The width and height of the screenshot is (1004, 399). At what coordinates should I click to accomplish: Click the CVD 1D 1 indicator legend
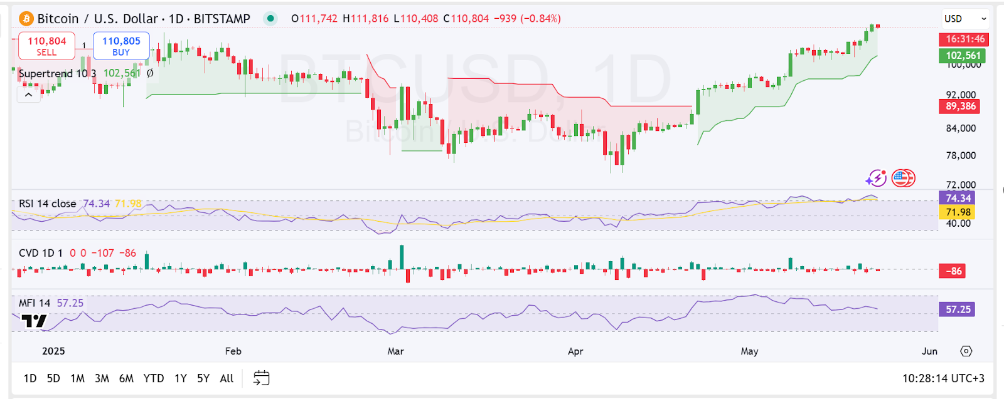click(x=41, y=253)
